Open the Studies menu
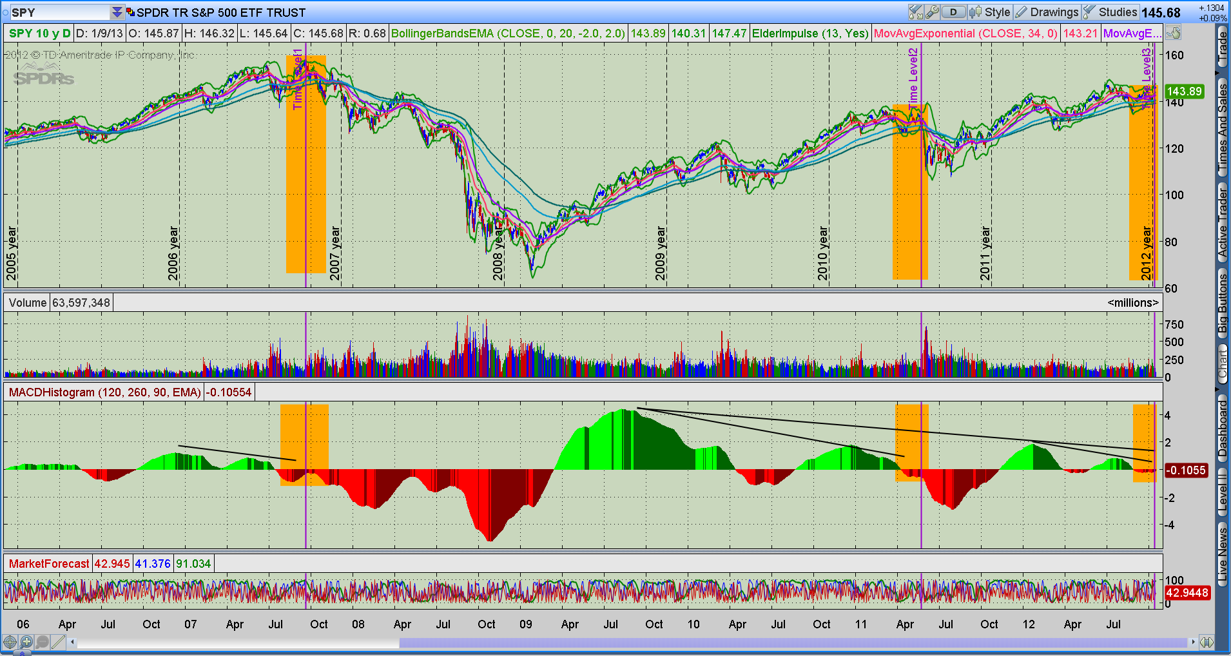 (1110, 12)
